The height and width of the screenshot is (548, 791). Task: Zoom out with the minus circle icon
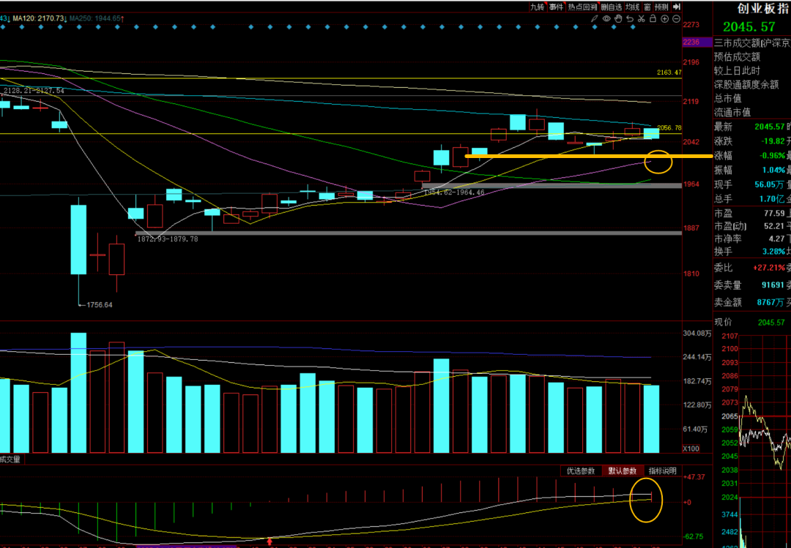[x=677, y=18]
